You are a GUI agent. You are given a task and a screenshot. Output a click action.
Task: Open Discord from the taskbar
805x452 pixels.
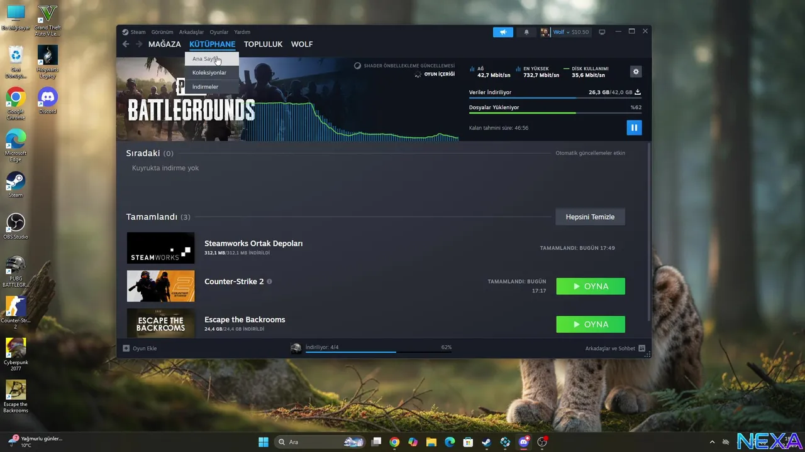point(523,442)
